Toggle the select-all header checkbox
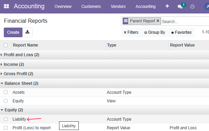Screen dimensions: 209x131 6,46
